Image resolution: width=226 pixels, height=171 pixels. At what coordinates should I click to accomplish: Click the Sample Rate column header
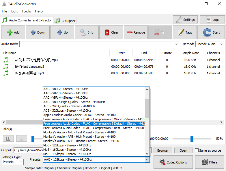click(190, 53)
